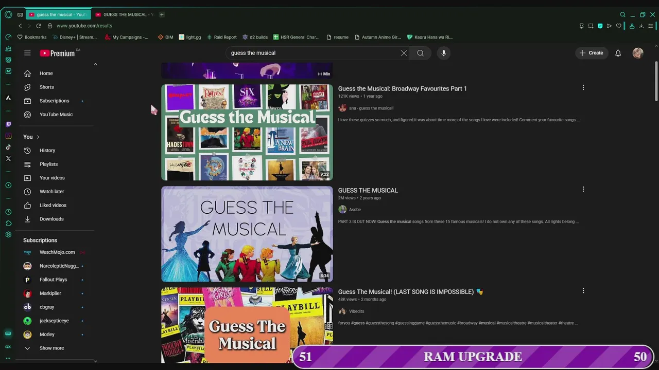Open X (Twitter) in the Opera sidebar
Screen dimensions: 659x370
8,158
